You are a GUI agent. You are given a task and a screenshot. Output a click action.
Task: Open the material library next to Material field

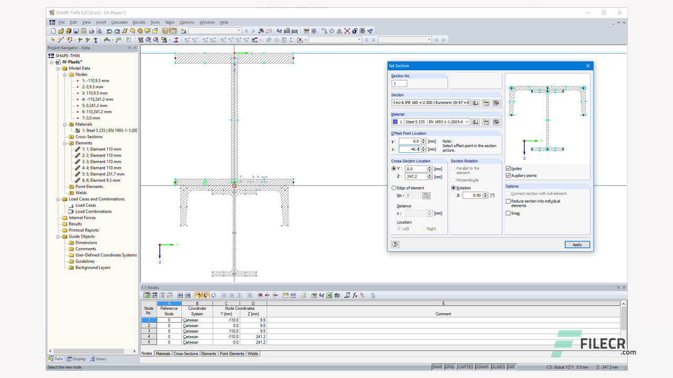475,122
